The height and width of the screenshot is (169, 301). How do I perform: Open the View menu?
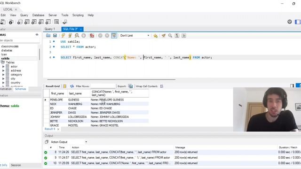pyautogui.click(x=13, y=15)
